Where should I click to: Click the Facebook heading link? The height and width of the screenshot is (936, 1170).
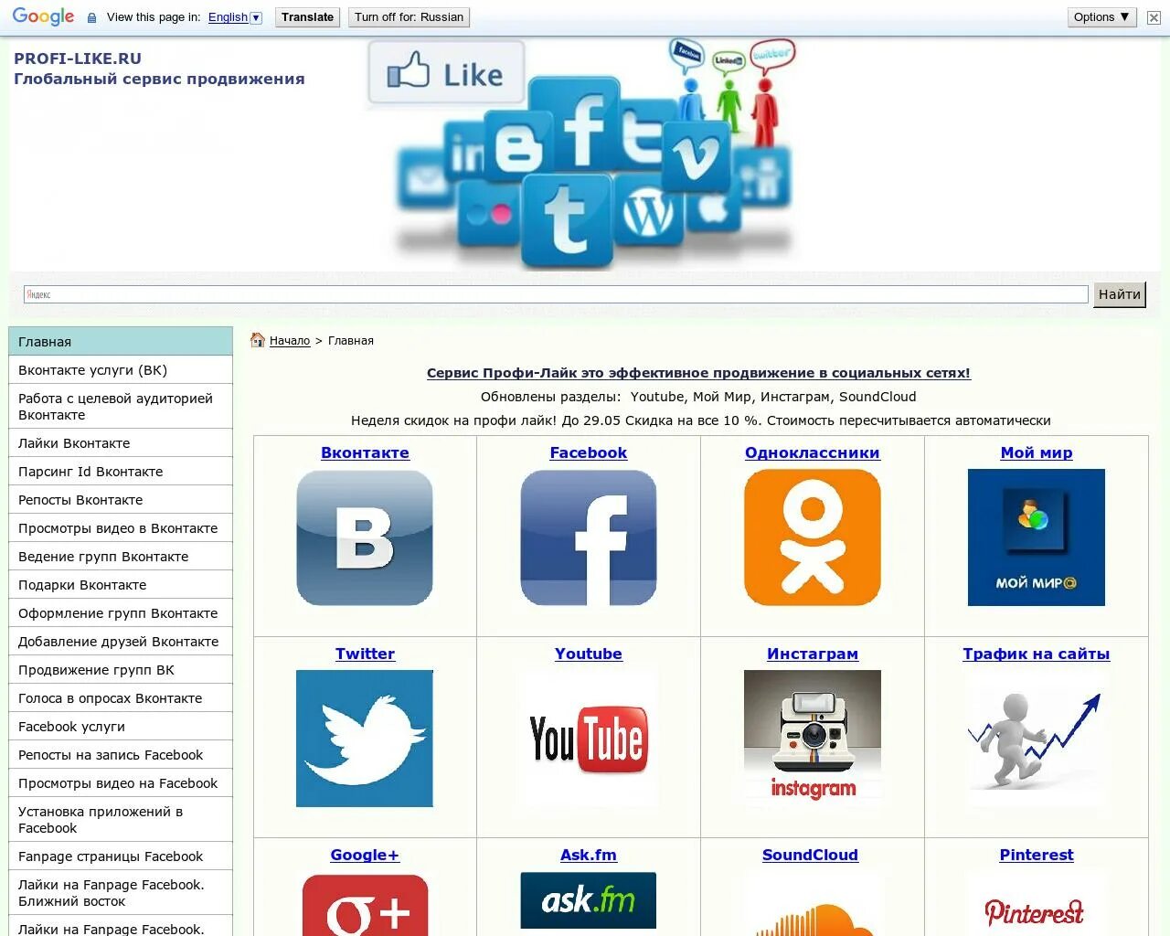pos(589,452)
